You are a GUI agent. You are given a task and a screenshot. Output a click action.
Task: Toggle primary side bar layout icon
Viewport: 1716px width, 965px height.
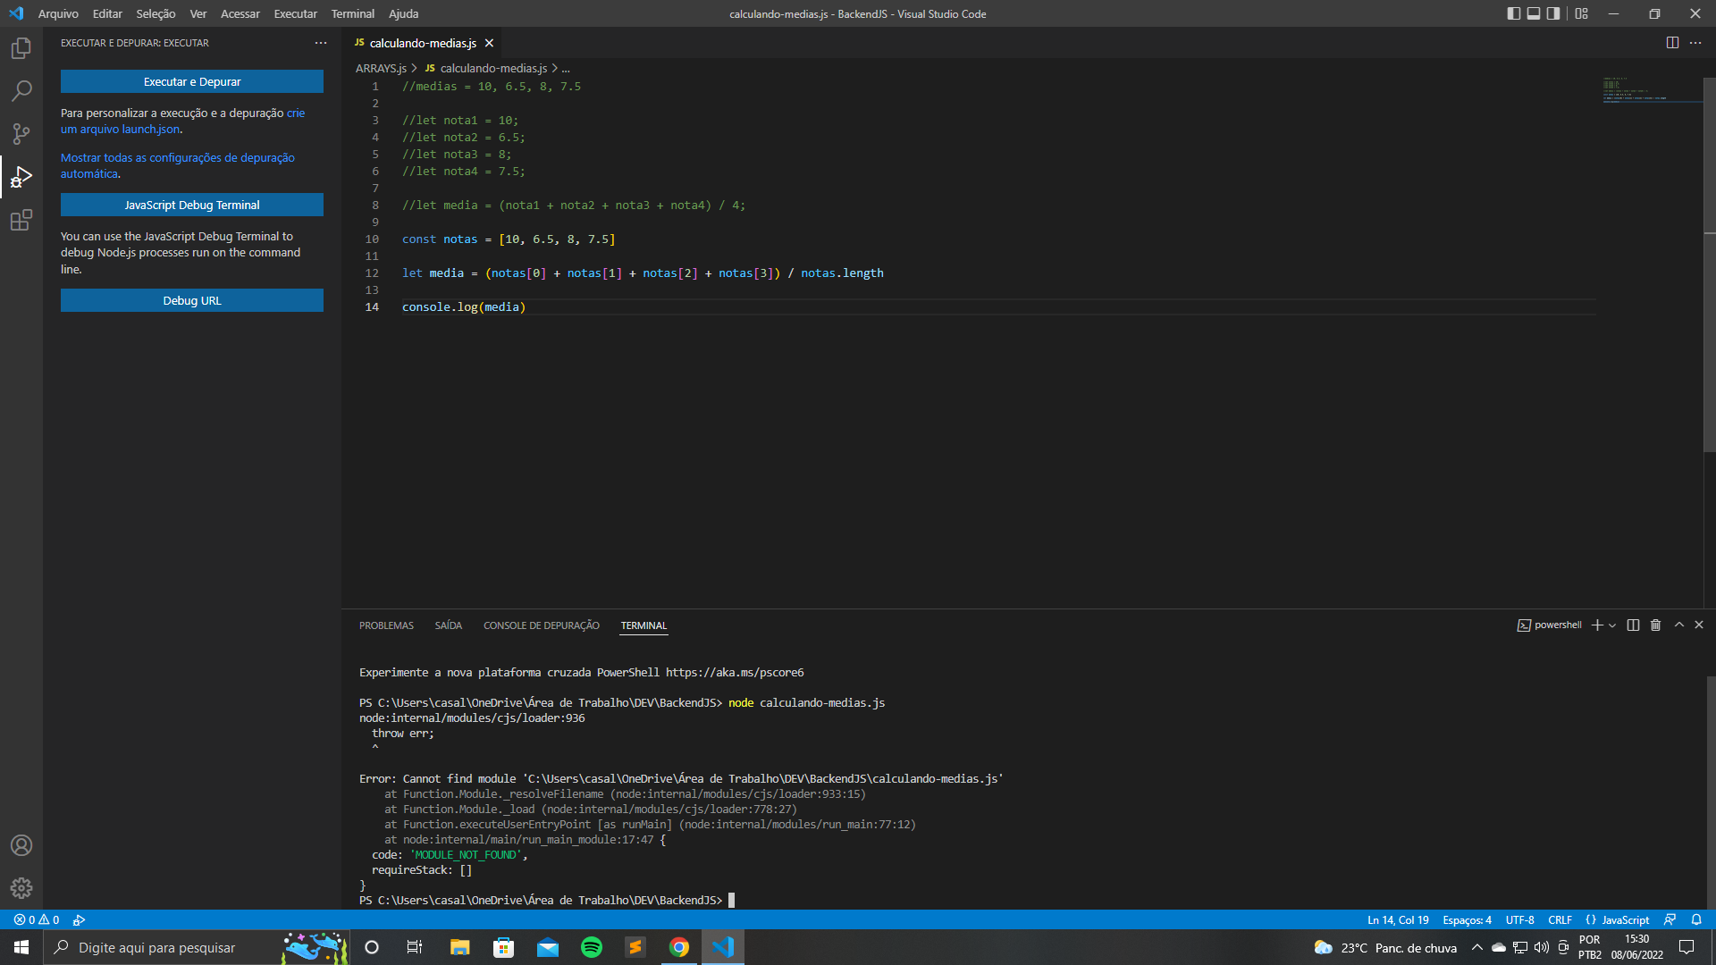click(1513, 13)
